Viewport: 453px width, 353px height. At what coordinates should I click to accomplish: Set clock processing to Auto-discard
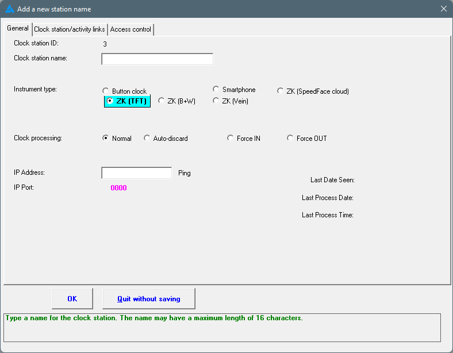coord(166,139)
